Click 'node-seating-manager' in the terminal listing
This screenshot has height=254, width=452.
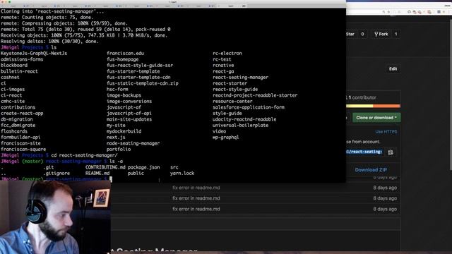point(133,143)
